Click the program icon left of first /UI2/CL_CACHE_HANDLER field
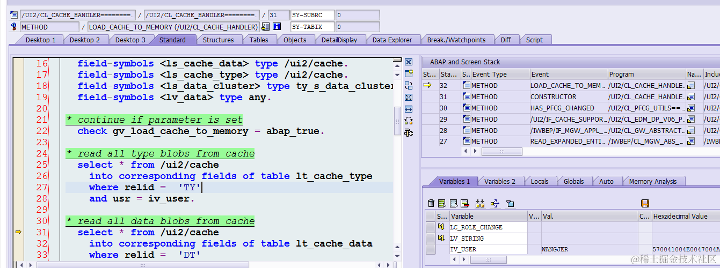Viewport: 720px width, 268px height. [14, 15]
